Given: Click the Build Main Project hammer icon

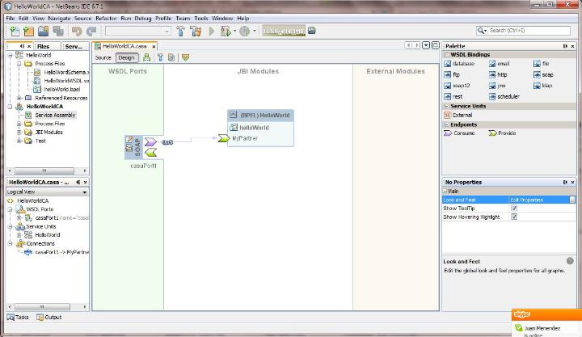Looking at the screenshot, I should coord(180,32).
